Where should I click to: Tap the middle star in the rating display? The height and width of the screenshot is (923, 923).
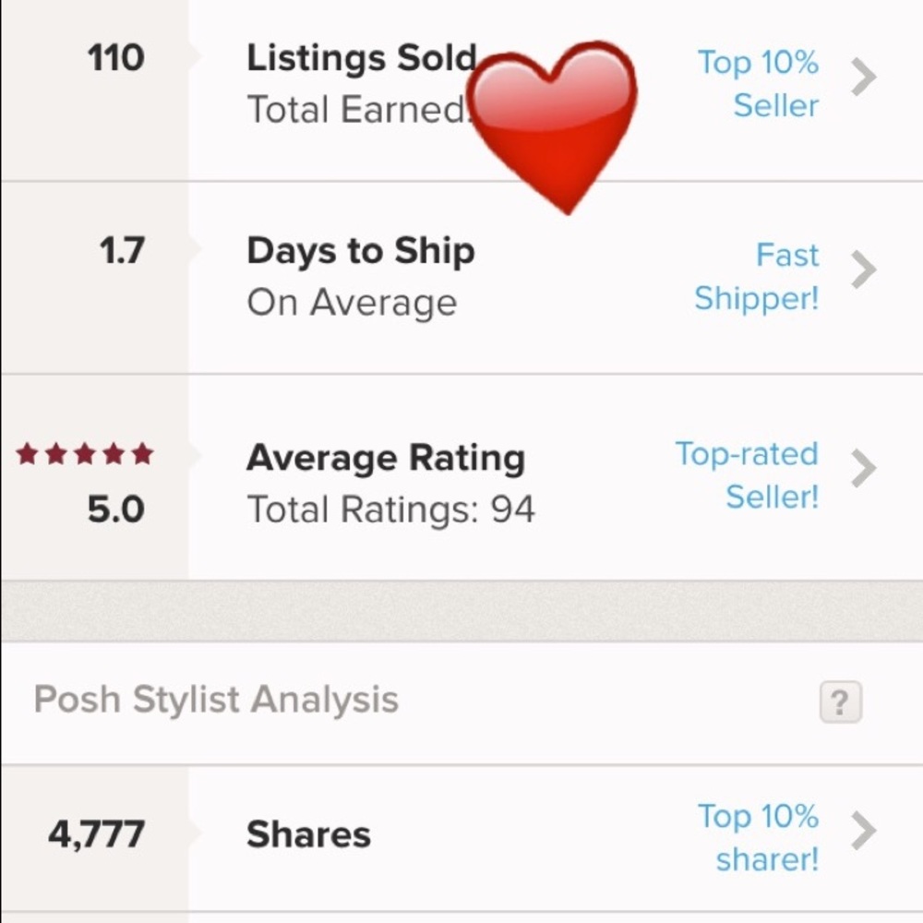click(83, 453)
